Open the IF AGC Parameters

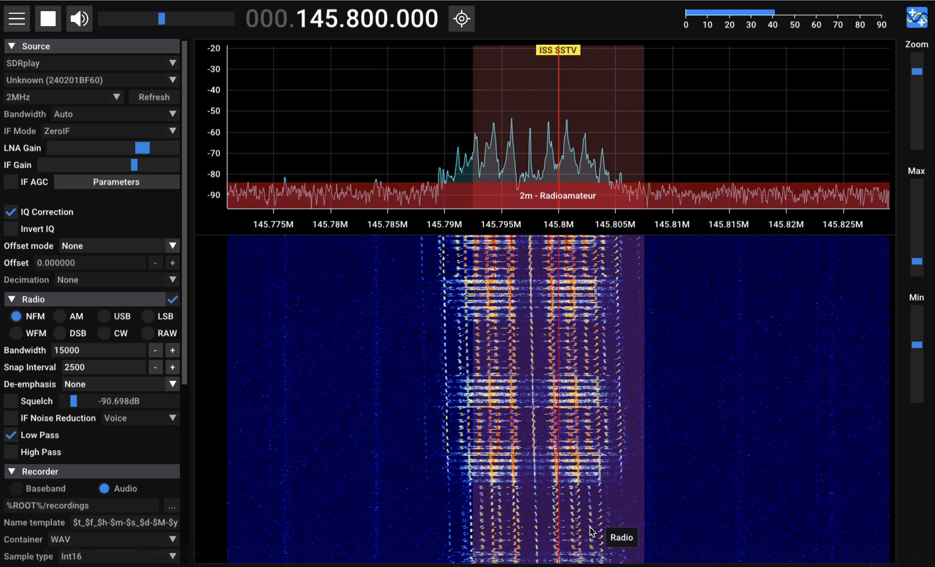pos(117,182)
